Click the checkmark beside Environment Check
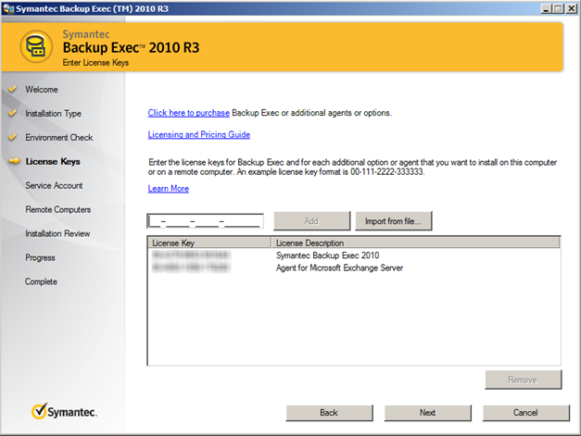This screenshot has width=581, height=436. (x=13, y=137)
